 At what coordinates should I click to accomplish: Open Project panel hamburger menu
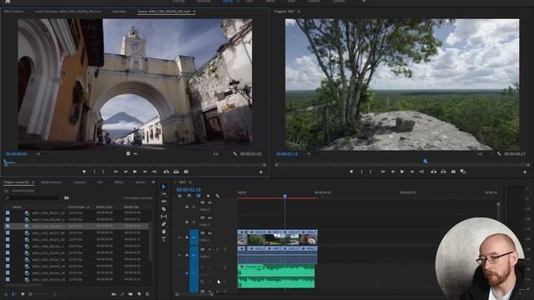pos(33,182)
